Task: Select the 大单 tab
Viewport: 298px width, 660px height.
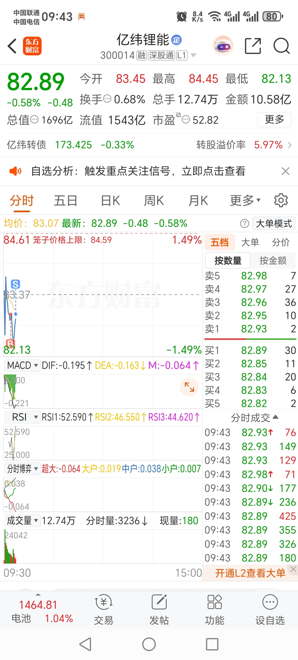Action: click(x=250, y=242)
